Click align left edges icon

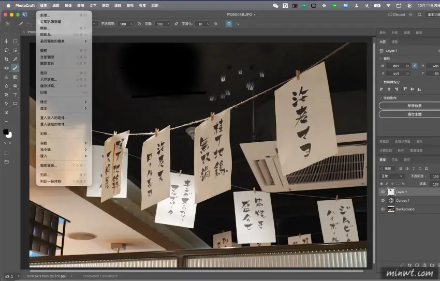(382, 89)
